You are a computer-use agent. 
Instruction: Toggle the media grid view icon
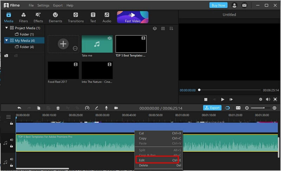click(163, 28)
